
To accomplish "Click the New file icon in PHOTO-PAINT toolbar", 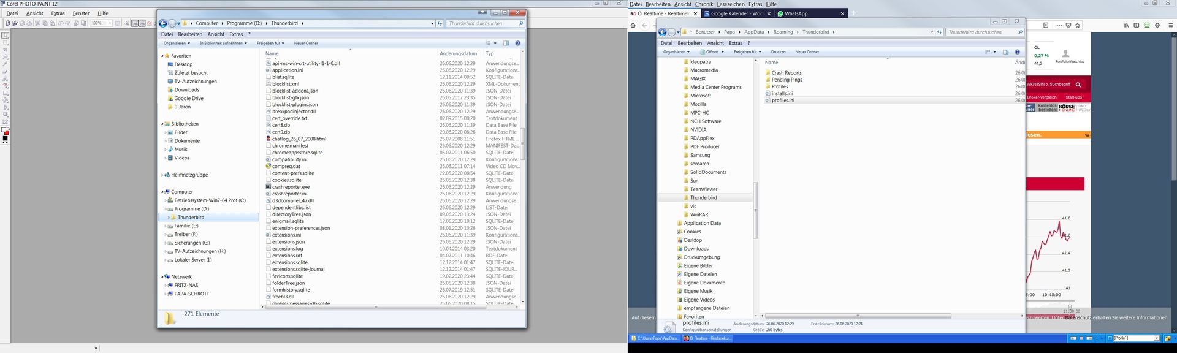I will [x=8, y=23].
